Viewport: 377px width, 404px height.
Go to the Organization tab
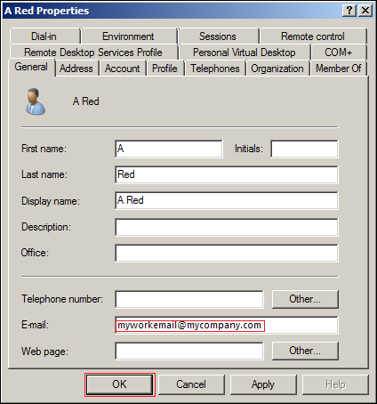[277, 69]
